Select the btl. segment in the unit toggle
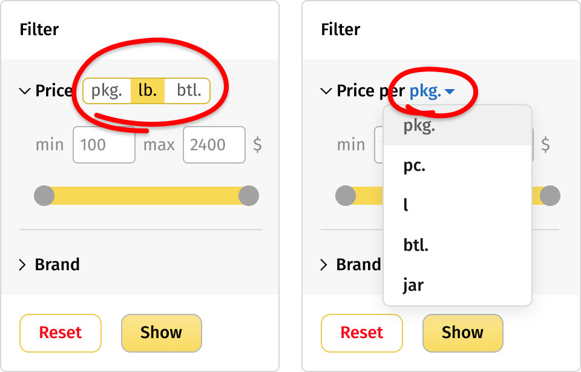This screenshot has width=581, height=372. (187, 90)
